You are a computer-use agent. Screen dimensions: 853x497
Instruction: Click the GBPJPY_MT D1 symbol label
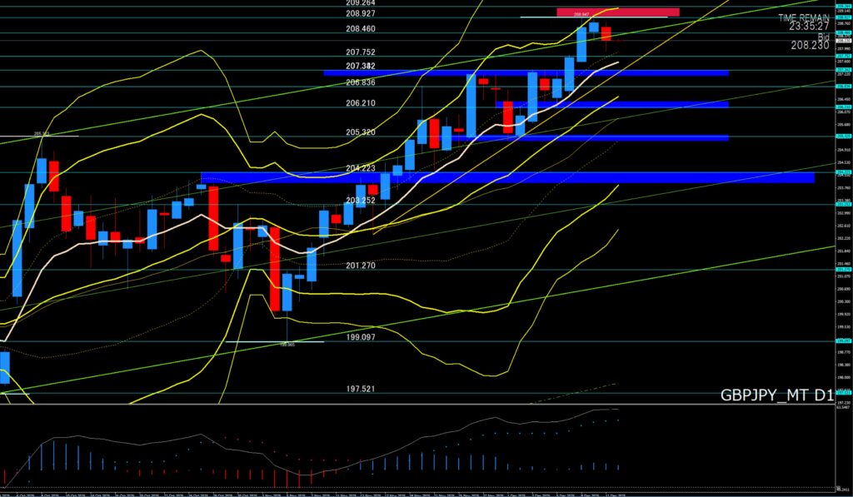(x=776, y=396)
